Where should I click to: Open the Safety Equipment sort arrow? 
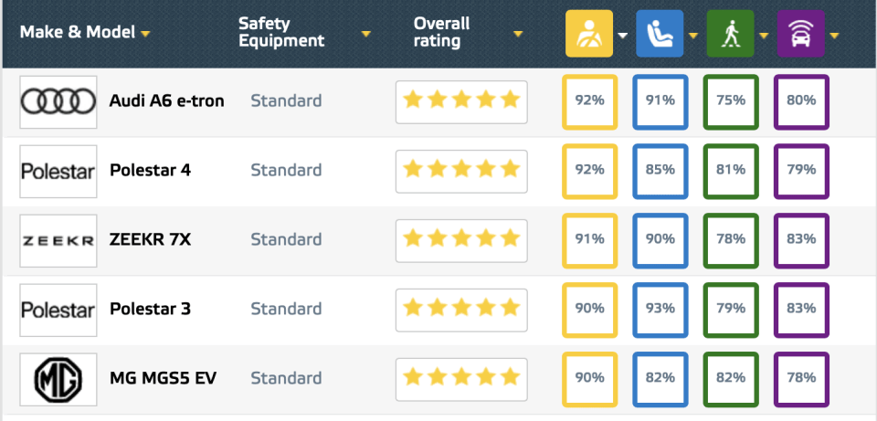(x=365, y=35)
